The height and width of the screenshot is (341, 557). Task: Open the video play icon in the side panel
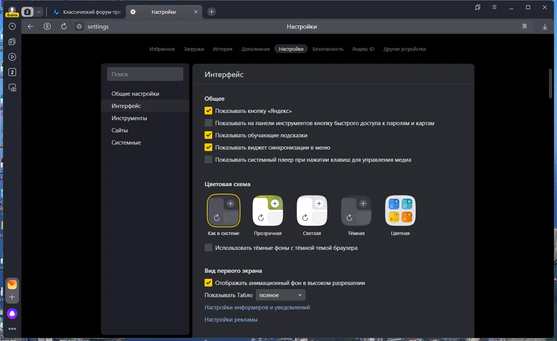(12, 57)
